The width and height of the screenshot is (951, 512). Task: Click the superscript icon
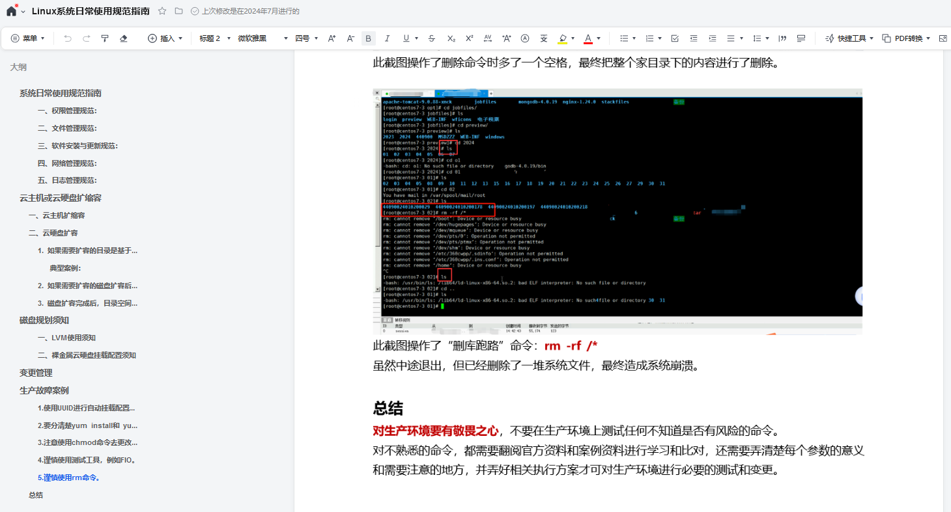click(470, 38)
